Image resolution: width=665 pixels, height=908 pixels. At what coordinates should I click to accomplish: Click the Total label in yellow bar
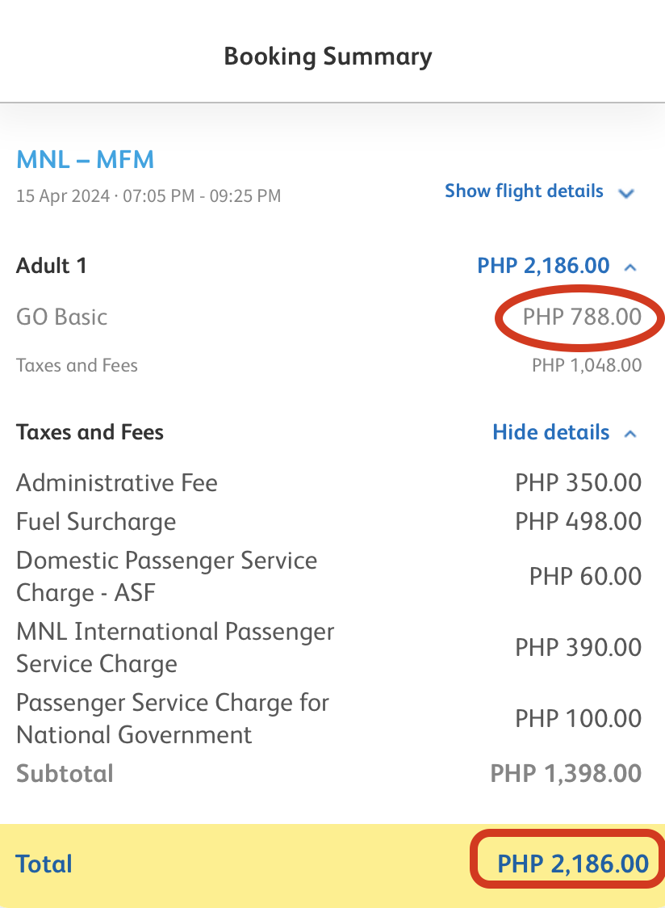pos(44,864)
